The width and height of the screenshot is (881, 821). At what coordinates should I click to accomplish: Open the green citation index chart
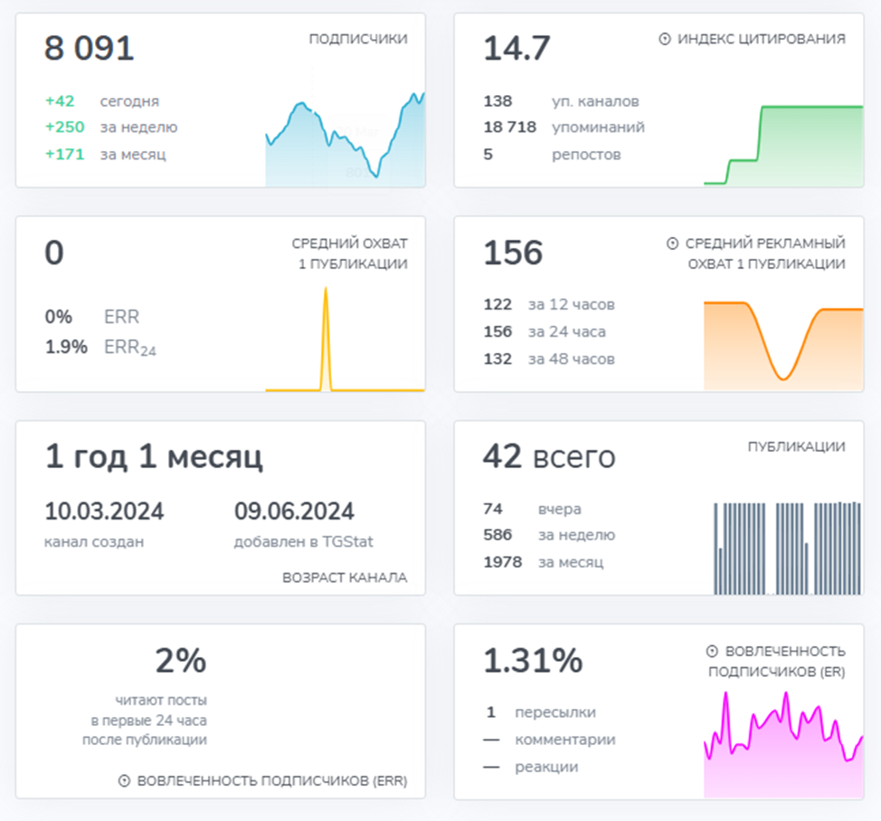pos(783,145)
